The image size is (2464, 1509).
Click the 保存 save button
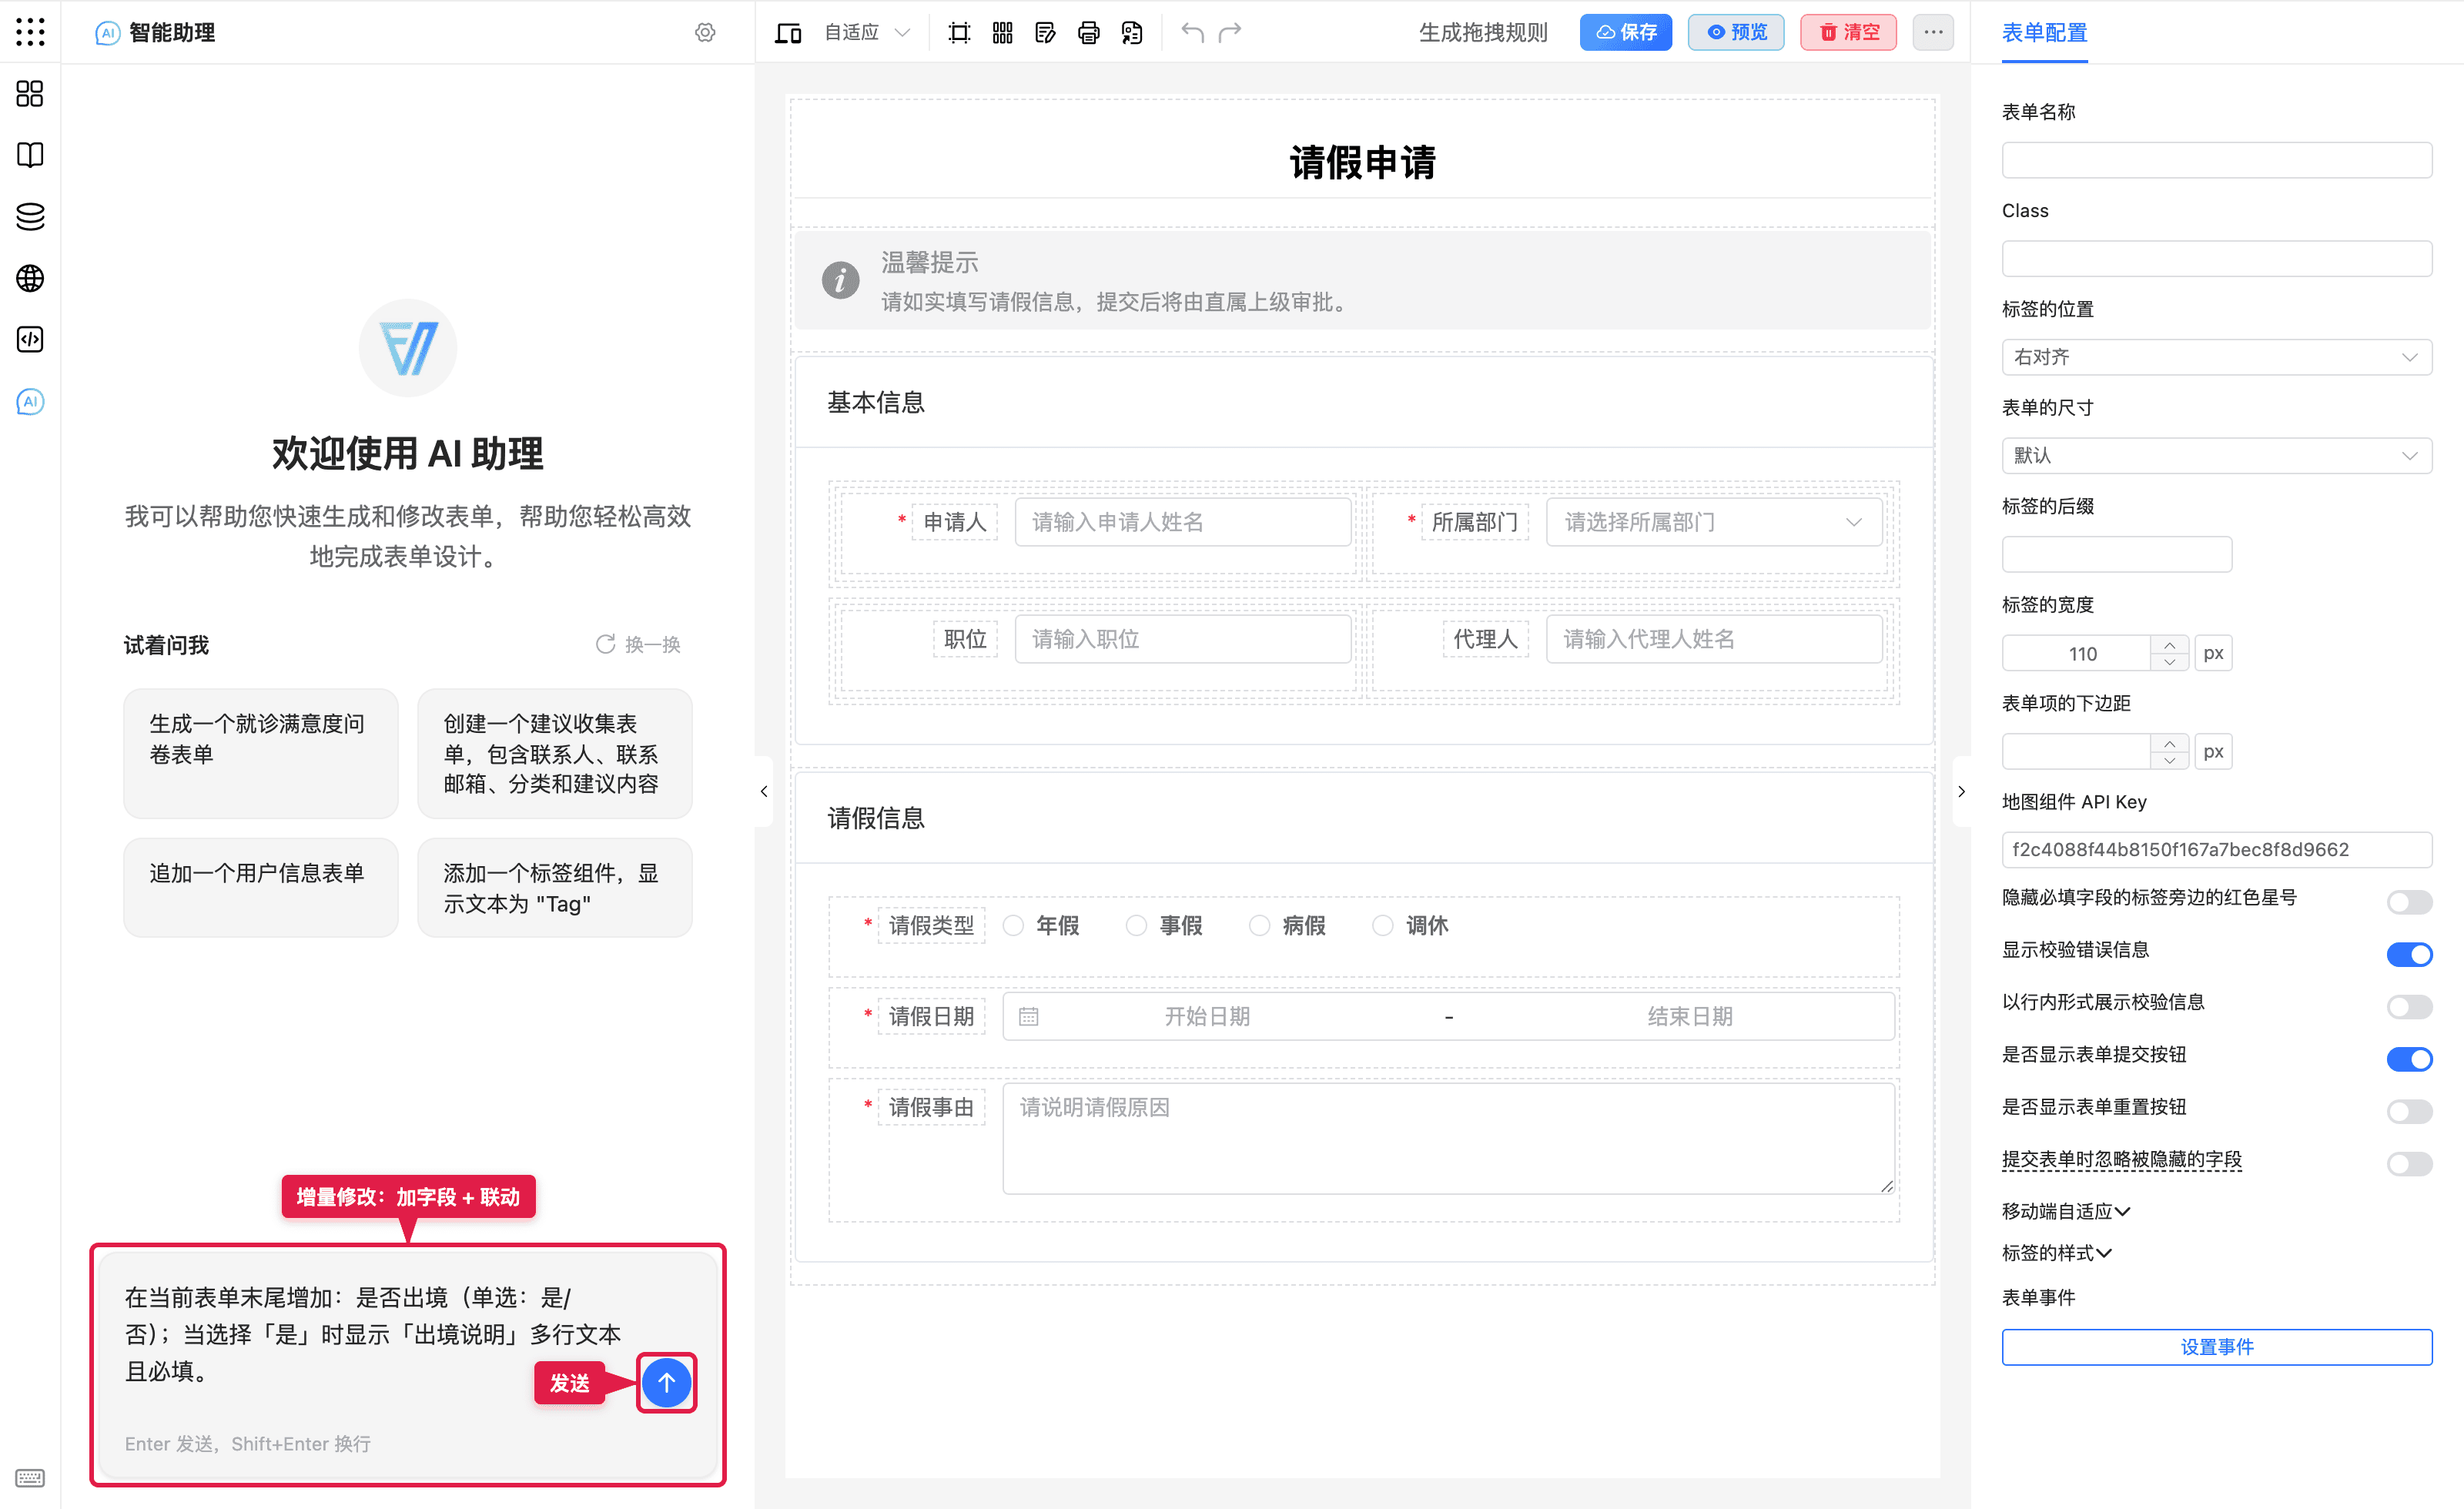(1626, 33)
